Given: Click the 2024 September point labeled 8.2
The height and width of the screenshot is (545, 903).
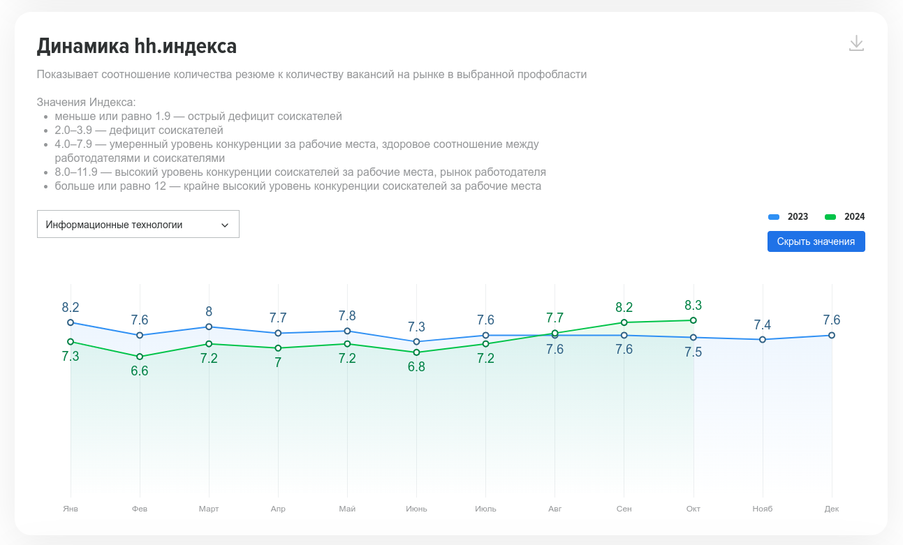Looking at the screenshot, I should 624,322.
